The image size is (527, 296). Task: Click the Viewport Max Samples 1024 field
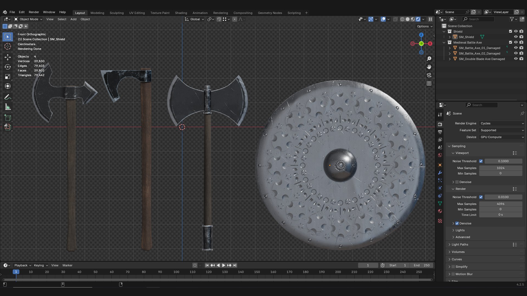pyautogui.click(x=501, y=168)
